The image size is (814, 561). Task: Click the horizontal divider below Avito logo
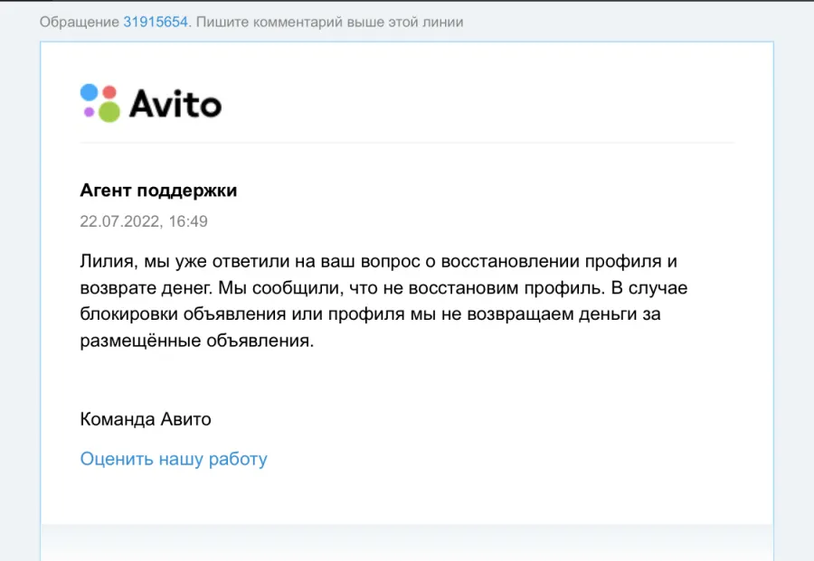tap(407, 142)
